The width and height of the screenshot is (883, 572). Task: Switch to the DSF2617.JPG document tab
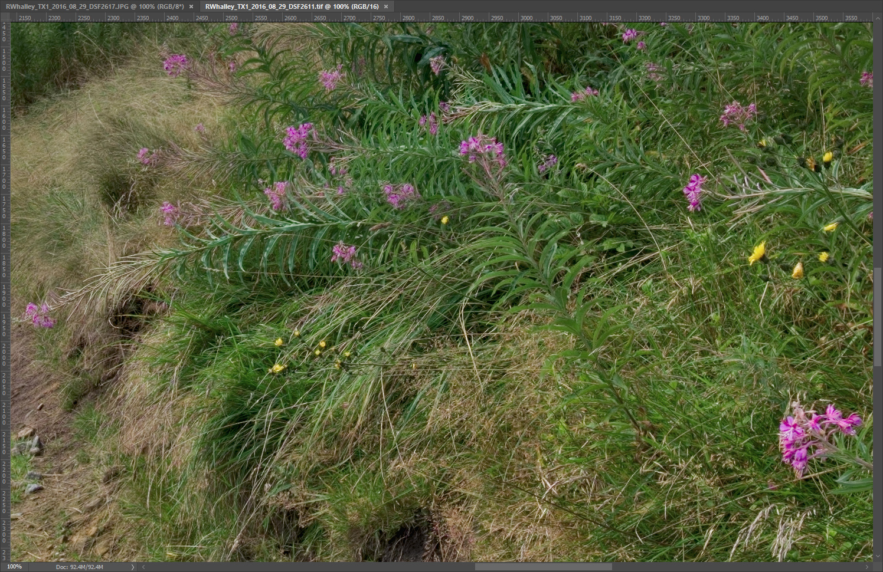click(x=94, y=6)
